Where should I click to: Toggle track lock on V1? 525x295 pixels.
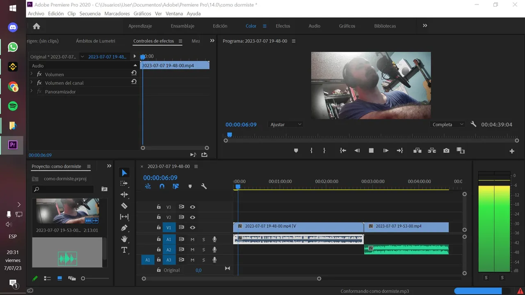159,227
